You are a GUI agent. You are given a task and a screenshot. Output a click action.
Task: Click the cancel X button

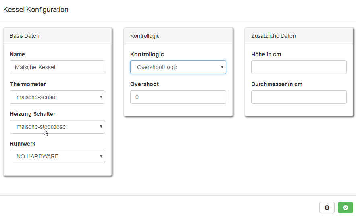coord(327,208)
